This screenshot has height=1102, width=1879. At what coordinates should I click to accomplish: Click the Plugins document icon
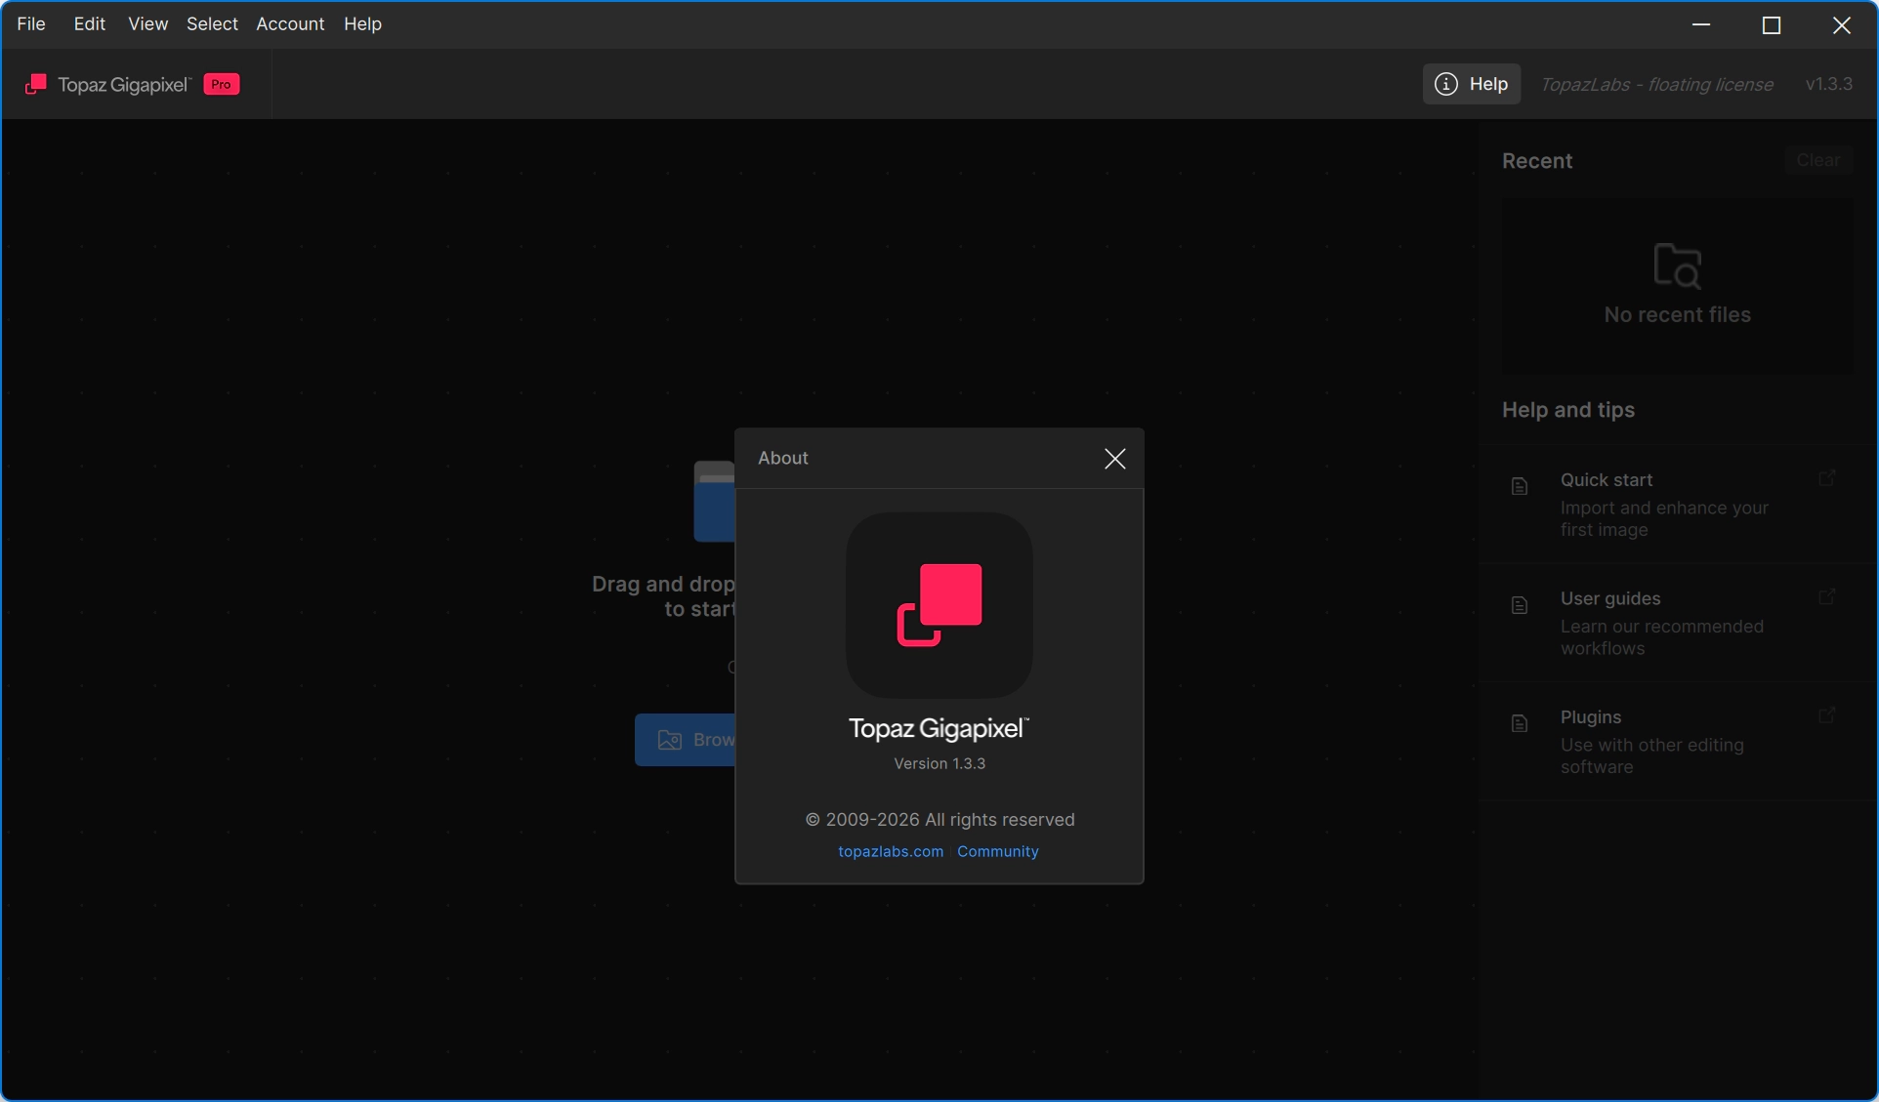(1519, 723)
